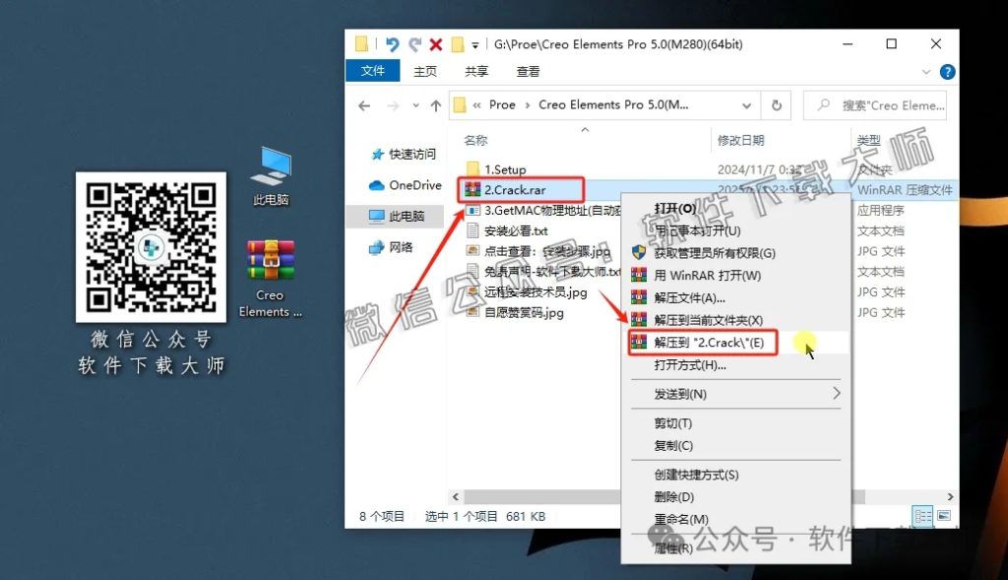The height and width of the screenshot is (580, 1008).
Task: Go back with the left arrow button
Action: tap(364, 105)
